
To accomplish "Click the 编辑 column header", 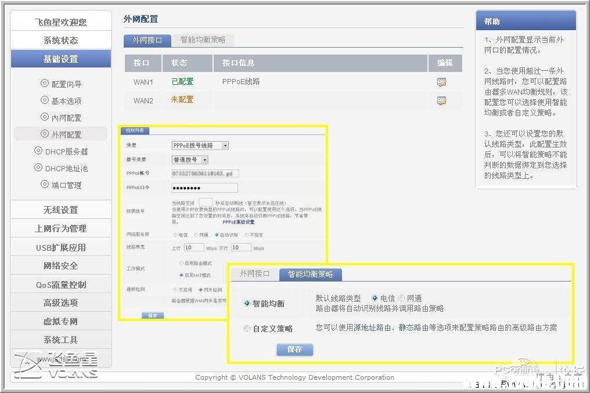I will tap(445, 63).
